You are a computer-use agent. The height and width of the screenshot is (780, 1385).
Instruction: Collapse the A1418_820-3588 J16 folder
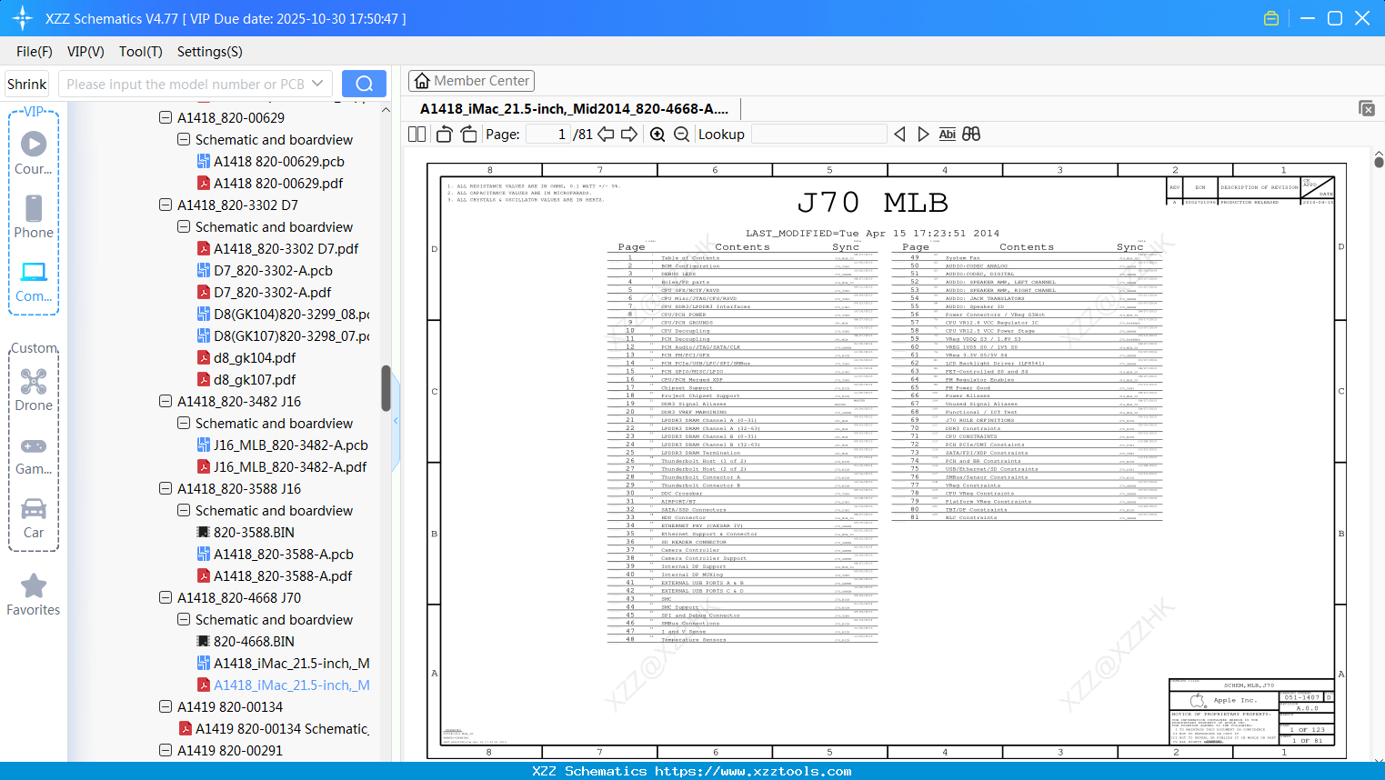coord(166,488)
